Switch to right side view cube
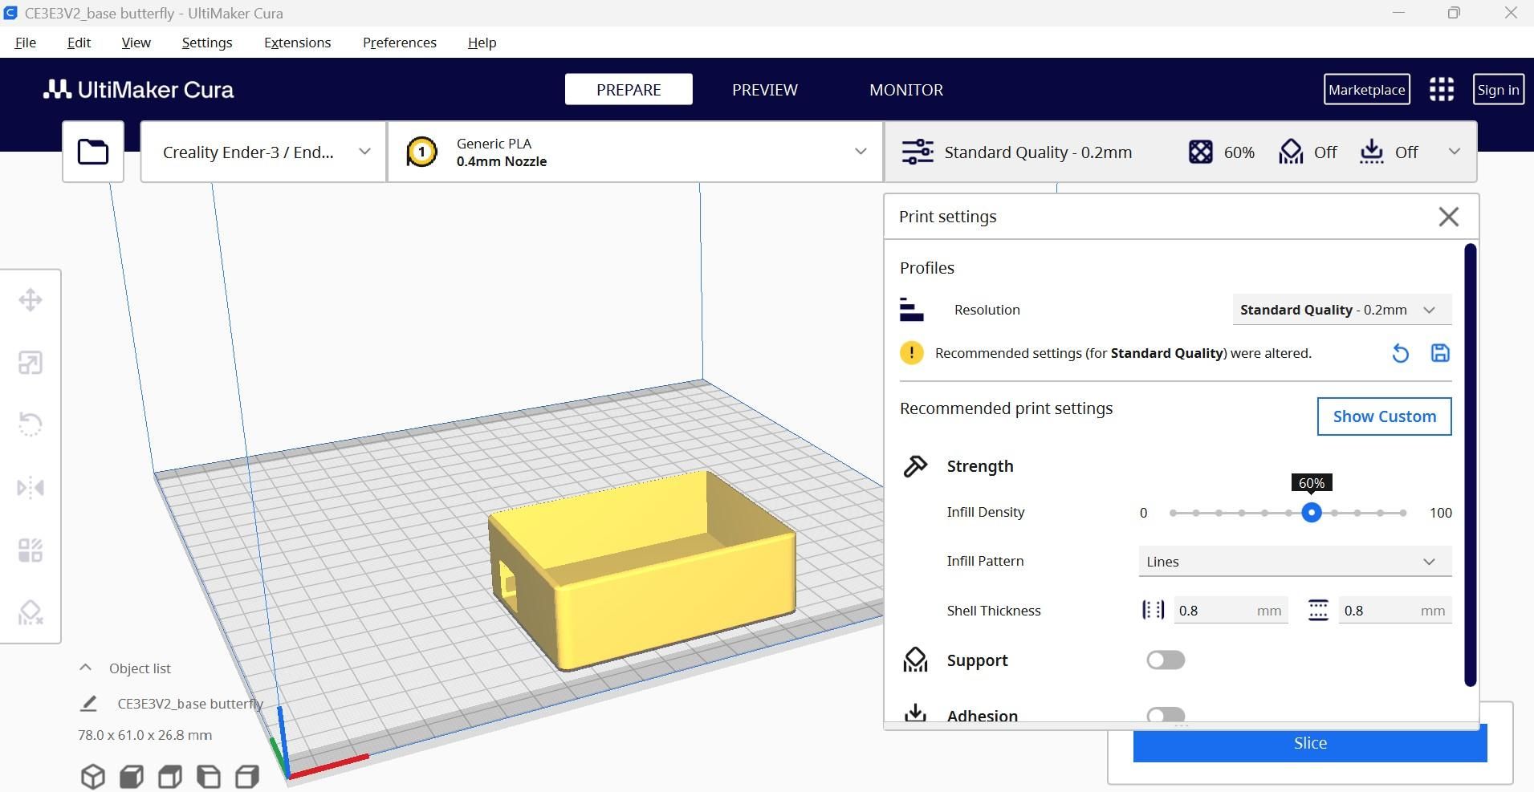Viewport: 1534px width, 792px height. (x=247, y=777)
